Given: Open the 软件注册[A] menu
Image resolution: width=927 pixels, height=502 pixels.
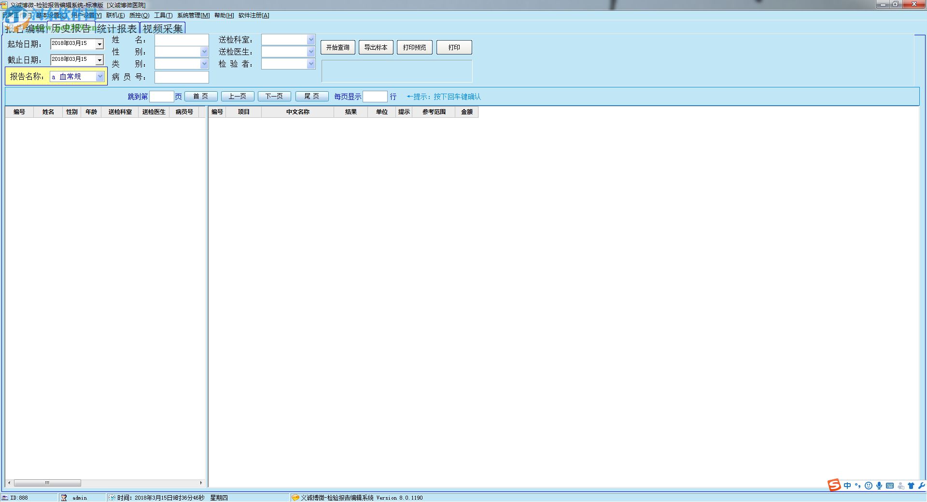Looking at the screenshot, I should pyautogui.click(x=254, y=15).
